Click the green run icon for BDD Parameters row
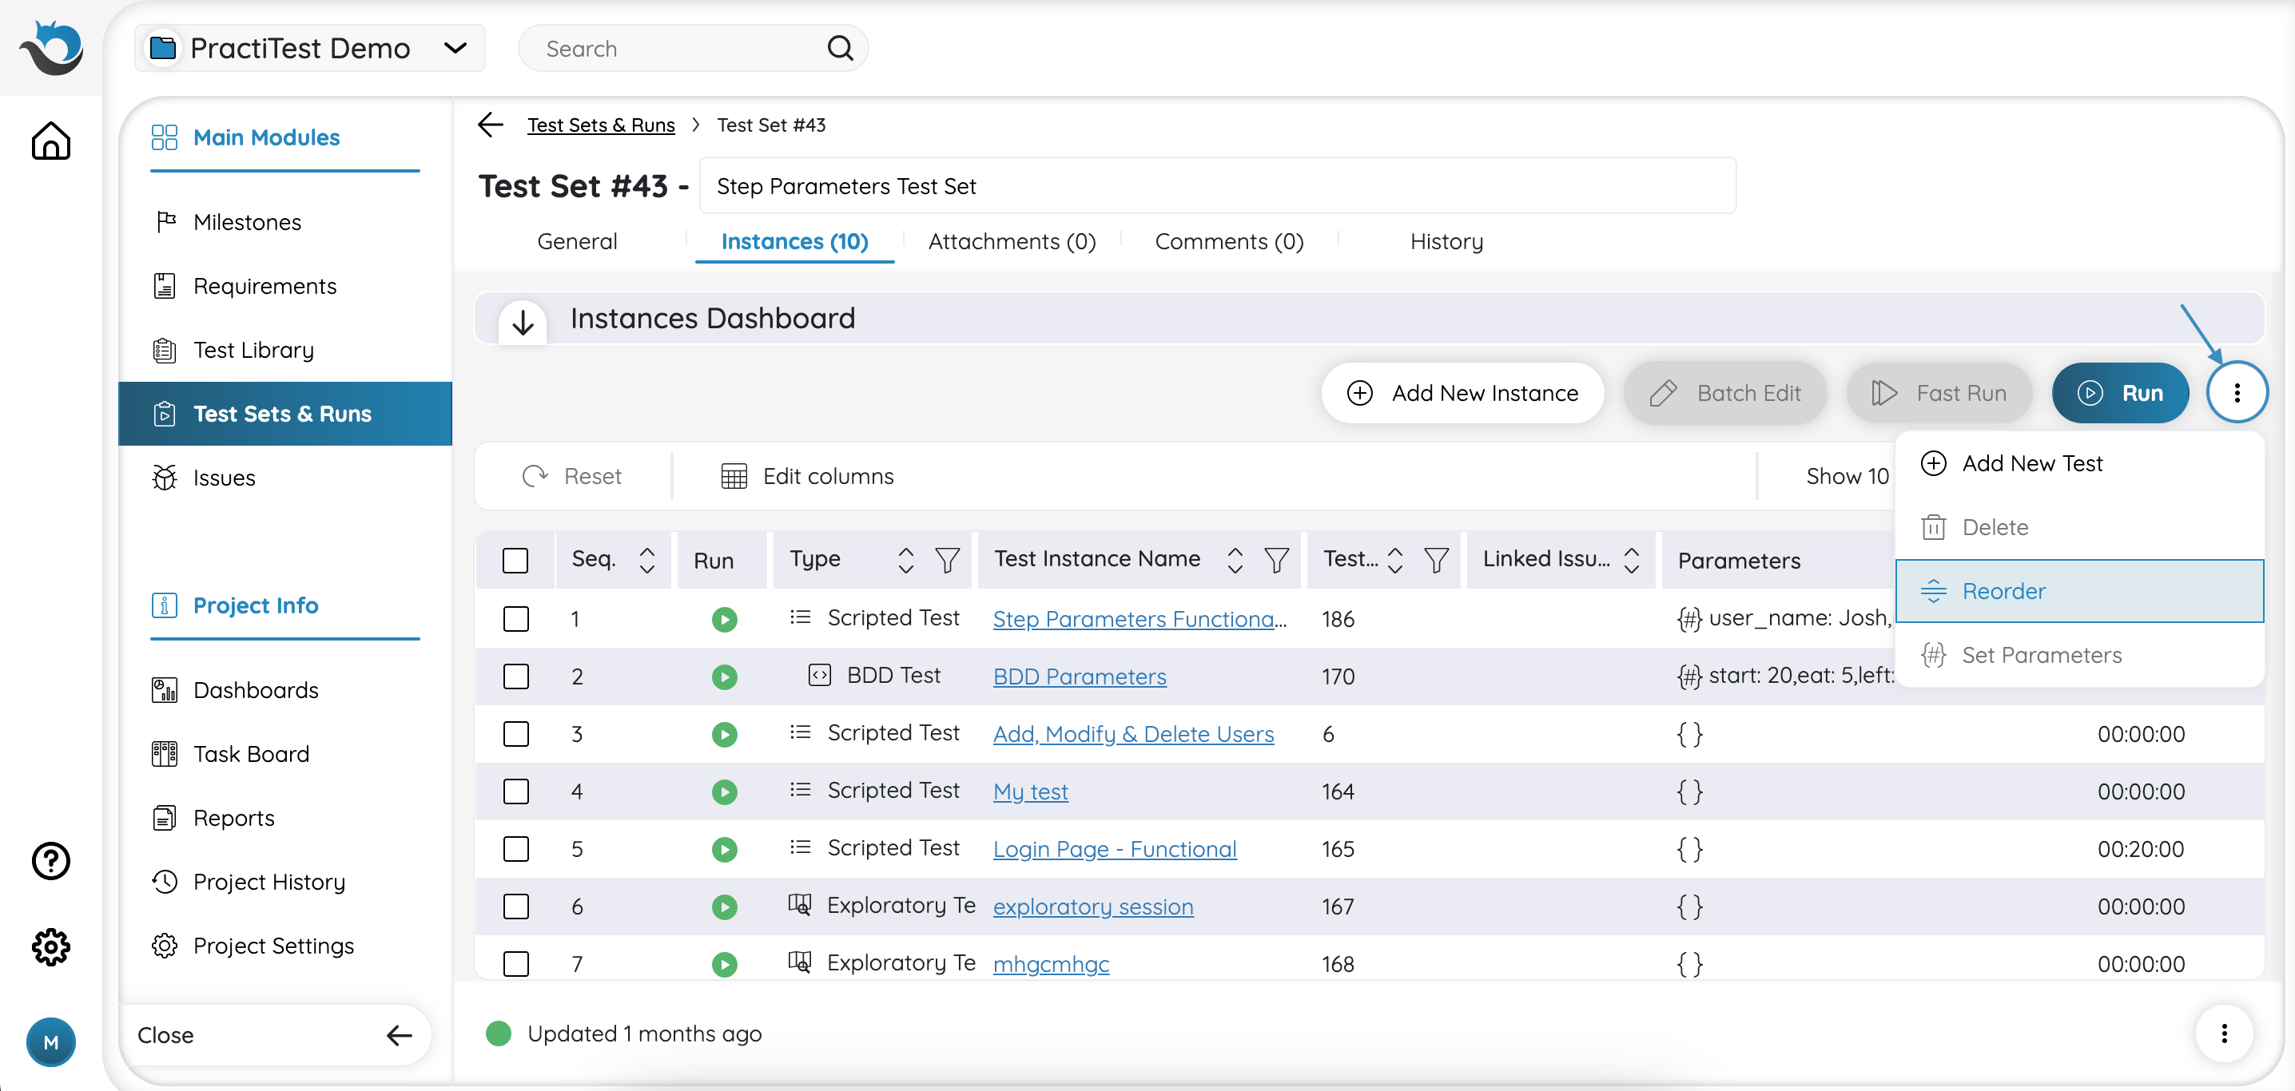 coord(723,676)
